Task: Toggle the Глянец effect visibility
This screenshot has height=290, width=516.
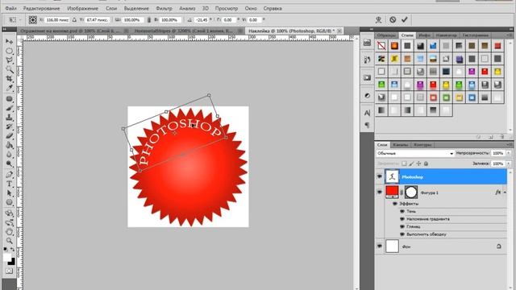Action: tap(402, 226)
